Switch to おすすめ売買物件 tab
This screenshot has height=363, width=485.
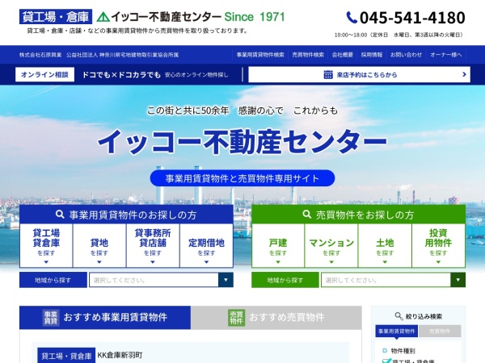click(276, 317)
